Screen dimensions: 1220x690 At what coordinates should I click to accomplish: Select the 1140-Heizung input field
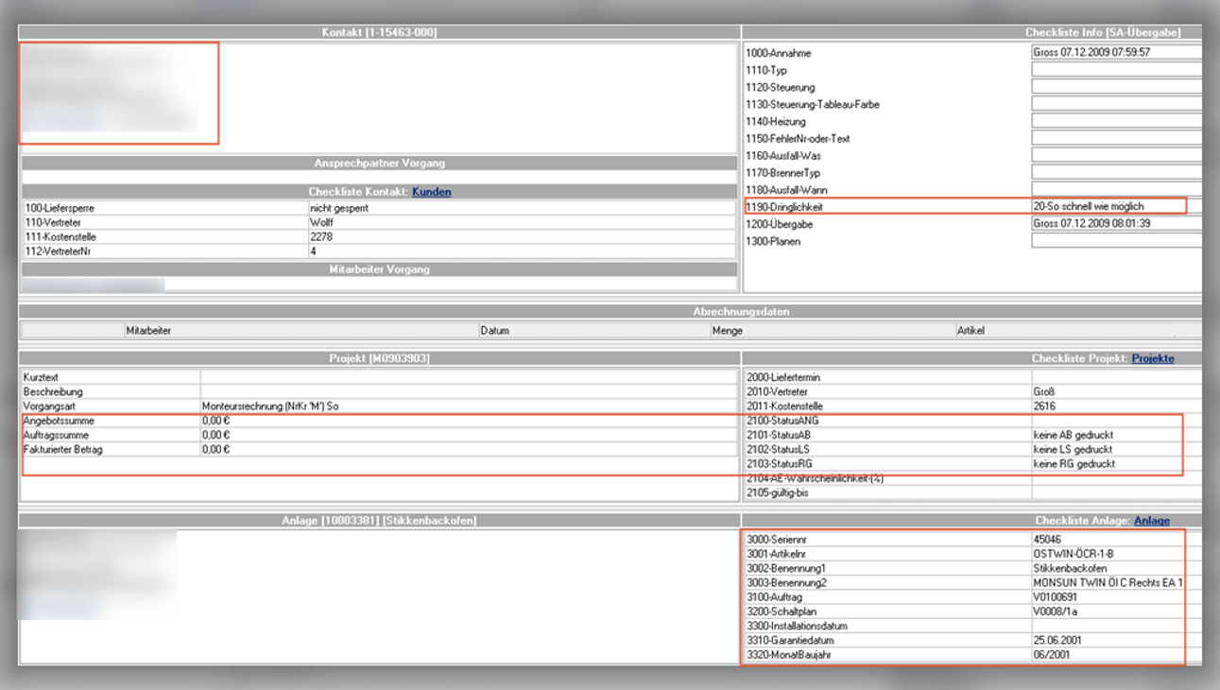pyautogui.click(x=1115, y=122)
